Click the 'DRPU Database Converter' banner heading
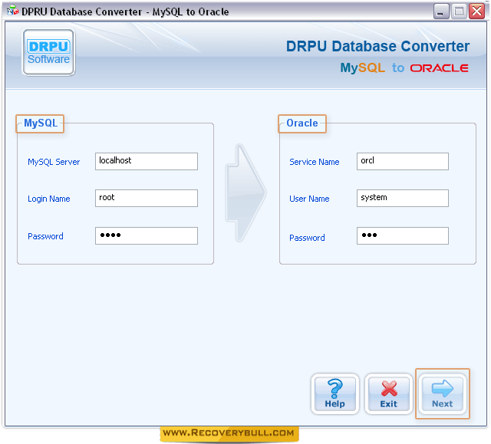The width and height of the screenshot is (491, 444). click(377, 46)
